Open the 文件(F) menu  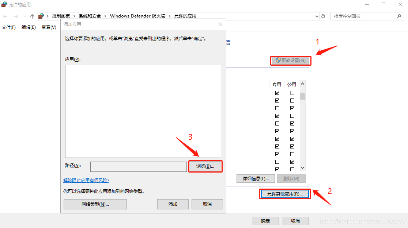coord(8,27)
